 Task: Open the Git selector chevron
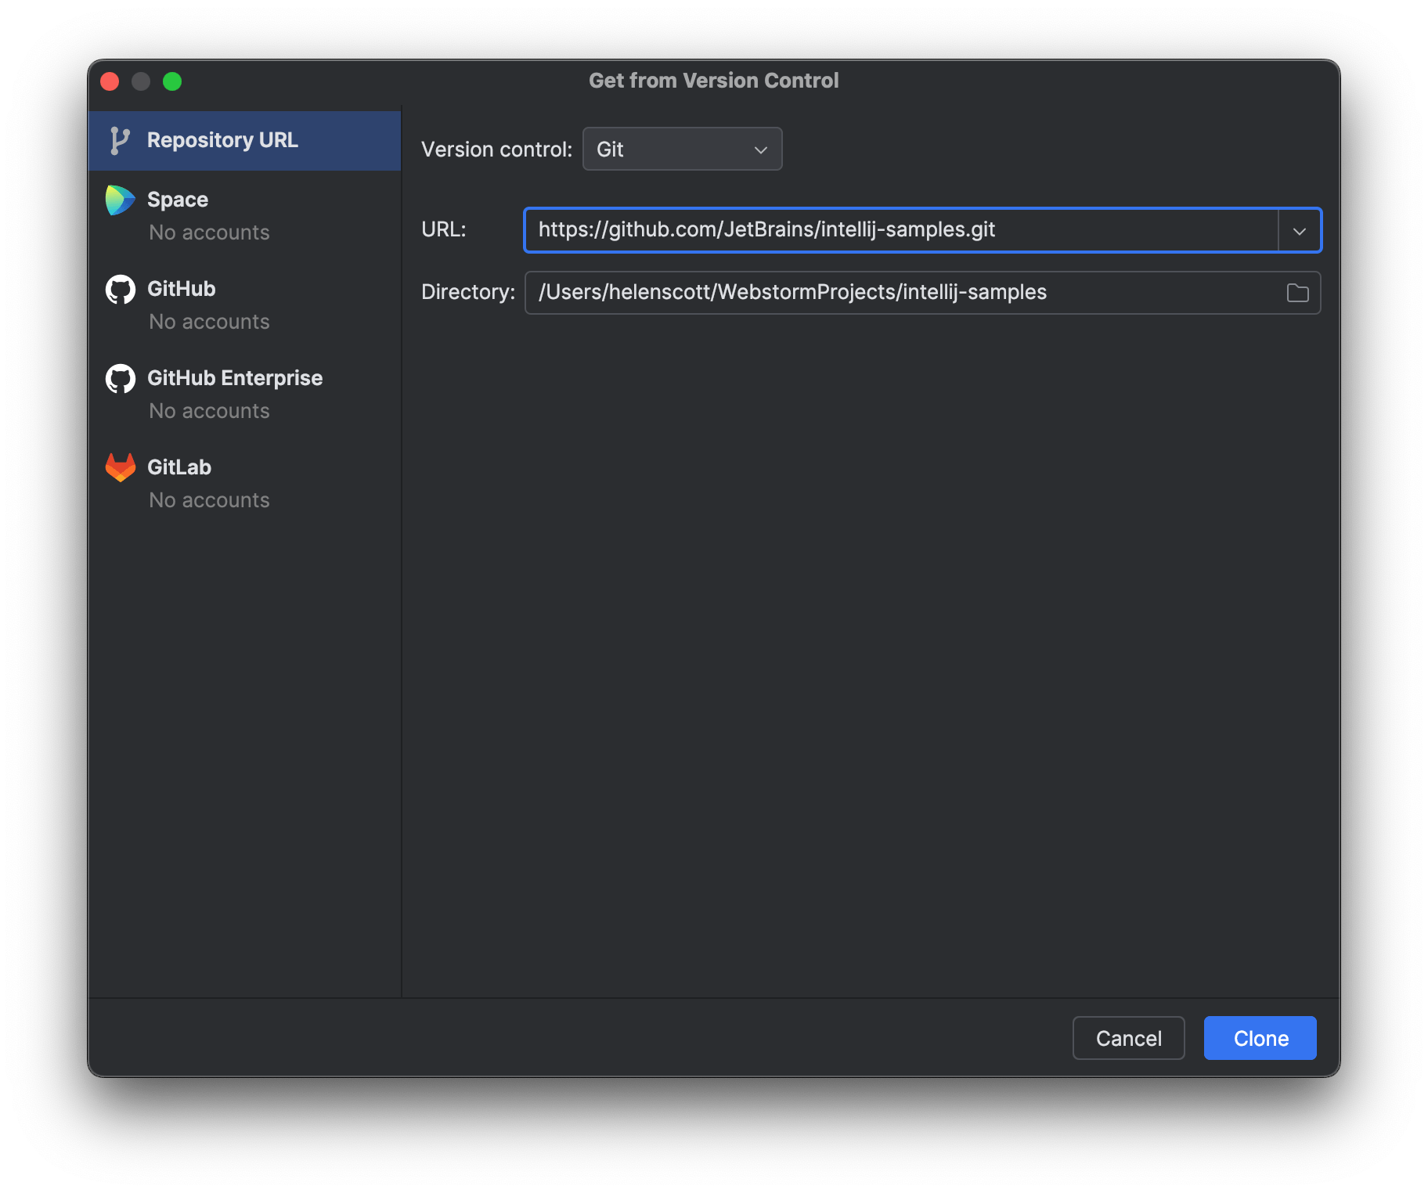point(760,149)
